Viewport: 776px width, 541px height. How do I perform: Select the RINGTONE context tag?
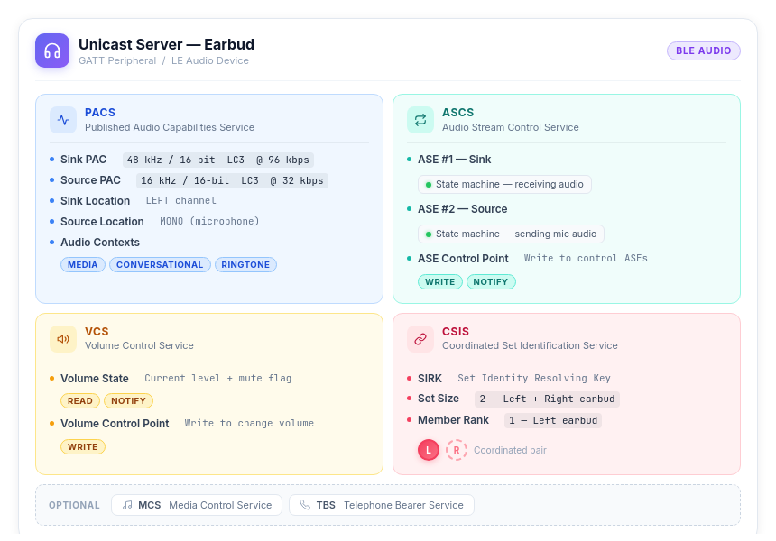tap(245, 265)
